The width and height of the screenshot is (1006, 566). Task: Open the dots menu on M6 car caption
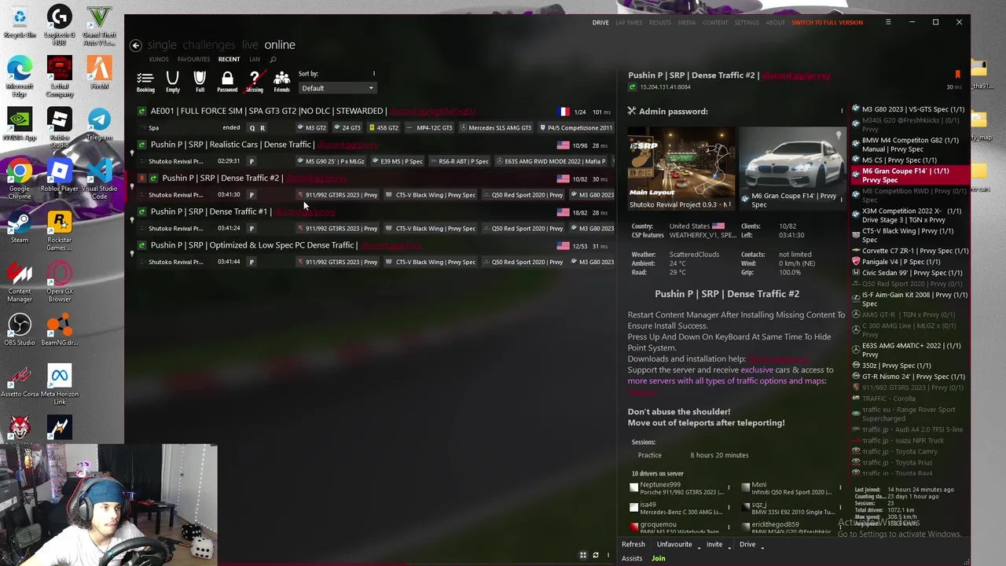point(841,200)
